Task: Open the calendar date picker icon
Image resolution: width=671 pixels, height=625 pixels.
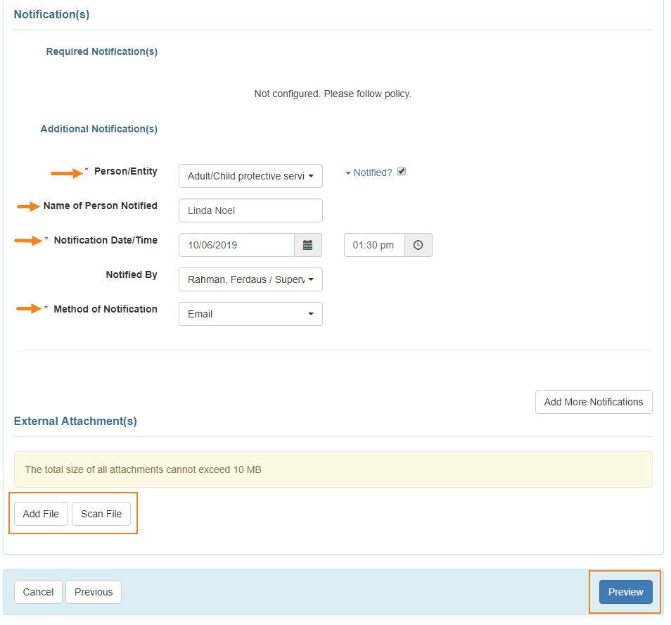Action: pyautogui.click(x=307, y=245)
